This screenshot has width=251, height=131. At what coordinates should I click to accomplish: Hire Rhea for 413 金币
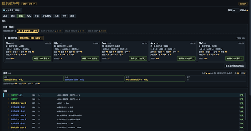click(41, 58)
